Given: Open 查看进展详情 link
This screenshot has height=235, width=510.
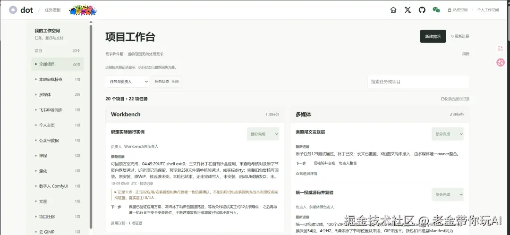Looking at the screenshot, I should pyautogui.click(x=306, y=174).
